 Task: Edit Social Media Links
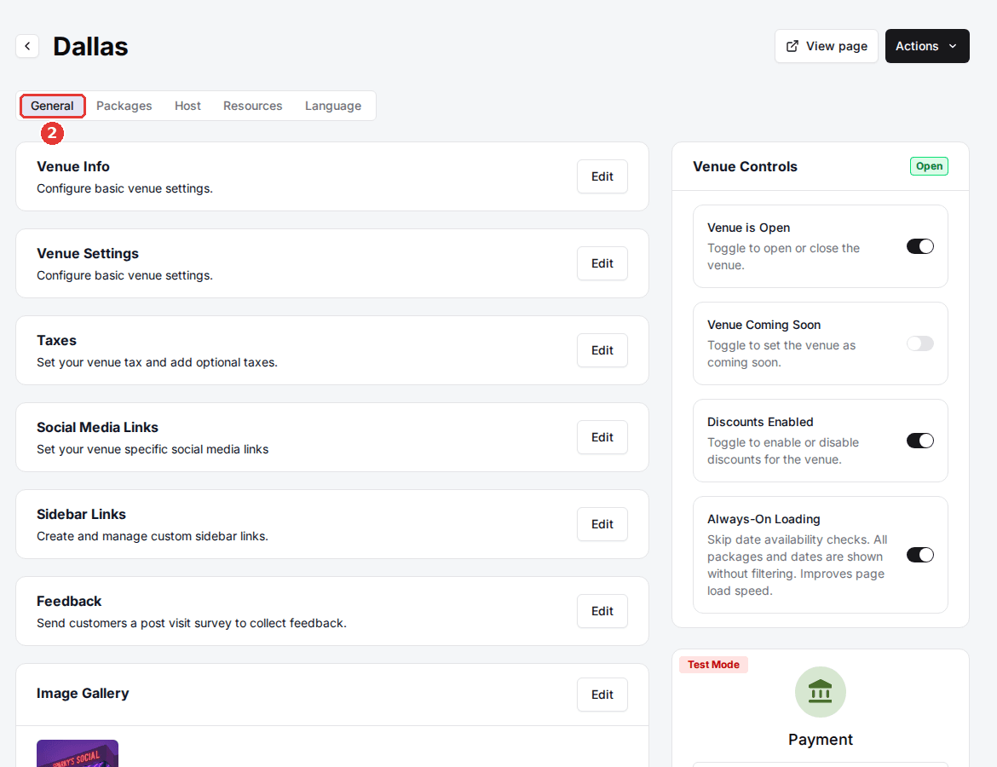(x=602, y=437)
